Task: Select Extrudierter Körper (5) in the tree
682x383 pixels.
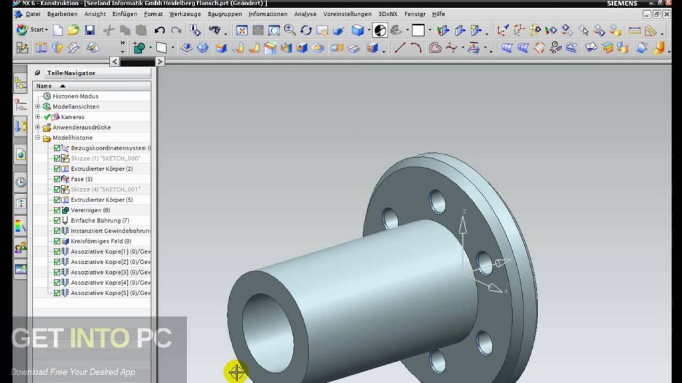Action: tap(102, 199)
